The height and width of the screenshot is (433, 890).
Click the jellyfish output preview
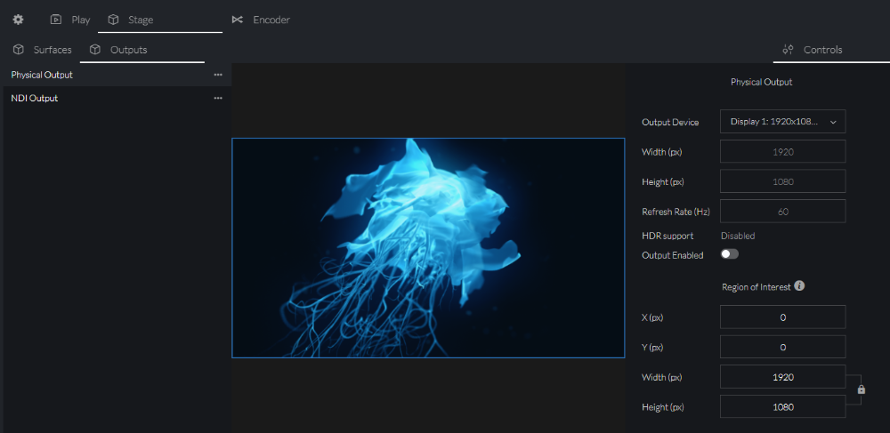tap(428, 247)
